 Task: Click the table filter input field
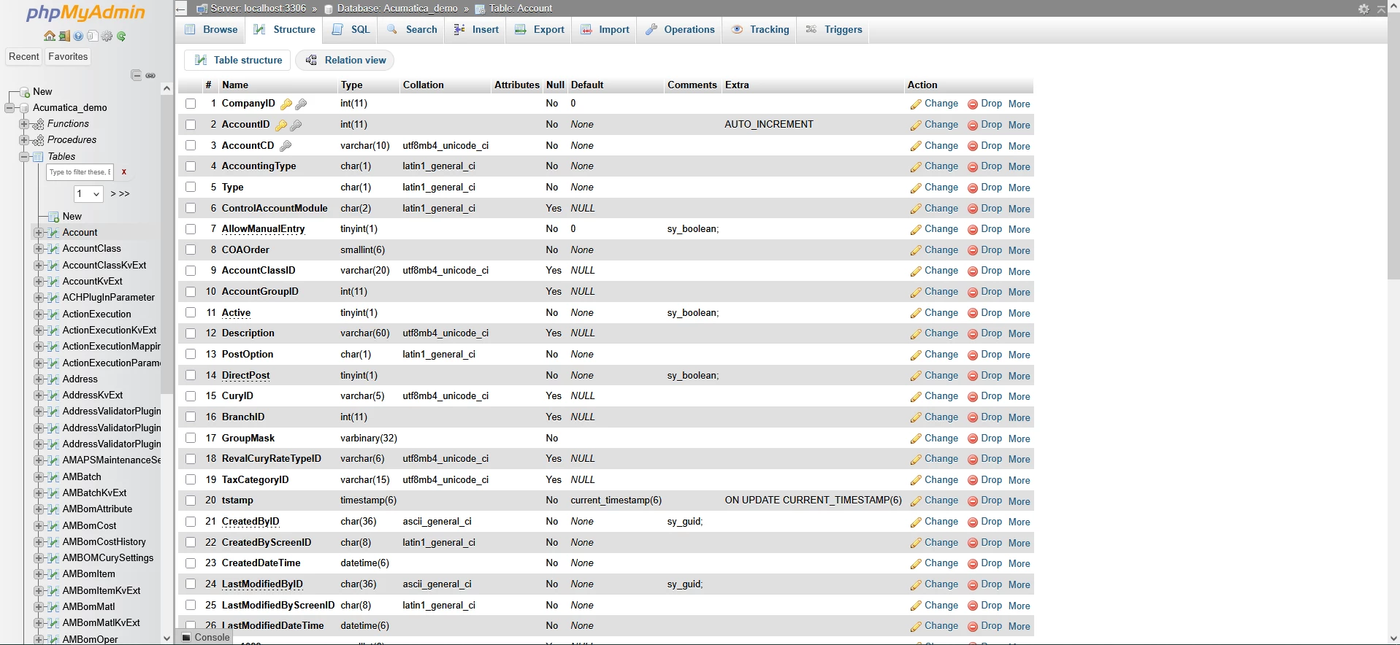pos(80,172)
